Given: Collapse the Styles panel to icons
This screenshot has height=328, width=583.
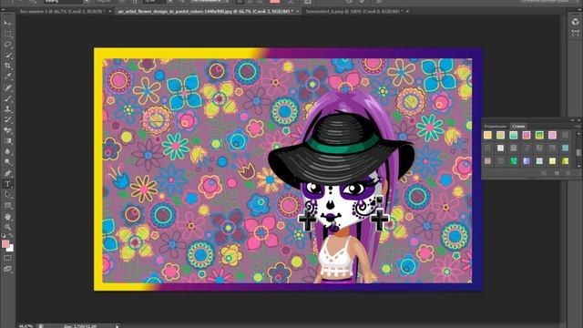Looking at the screenshot, I should pyautogui.click(x=573, y=120).
